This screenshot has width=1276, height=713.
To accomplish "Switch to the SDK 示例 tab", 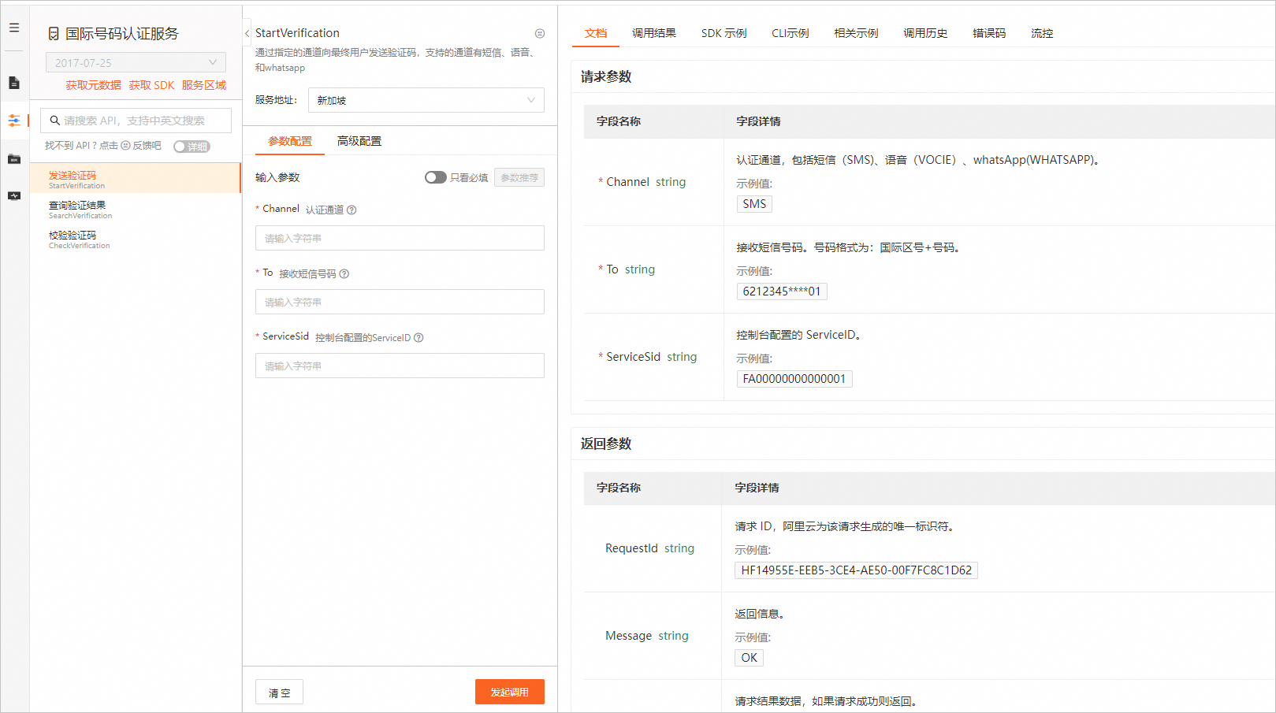I will click(x=724, y=33).
